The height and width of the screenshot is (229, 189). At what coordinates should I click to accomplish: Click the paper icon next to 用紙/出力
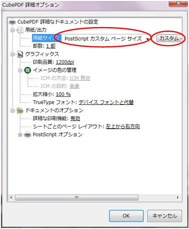pos(20,30)
